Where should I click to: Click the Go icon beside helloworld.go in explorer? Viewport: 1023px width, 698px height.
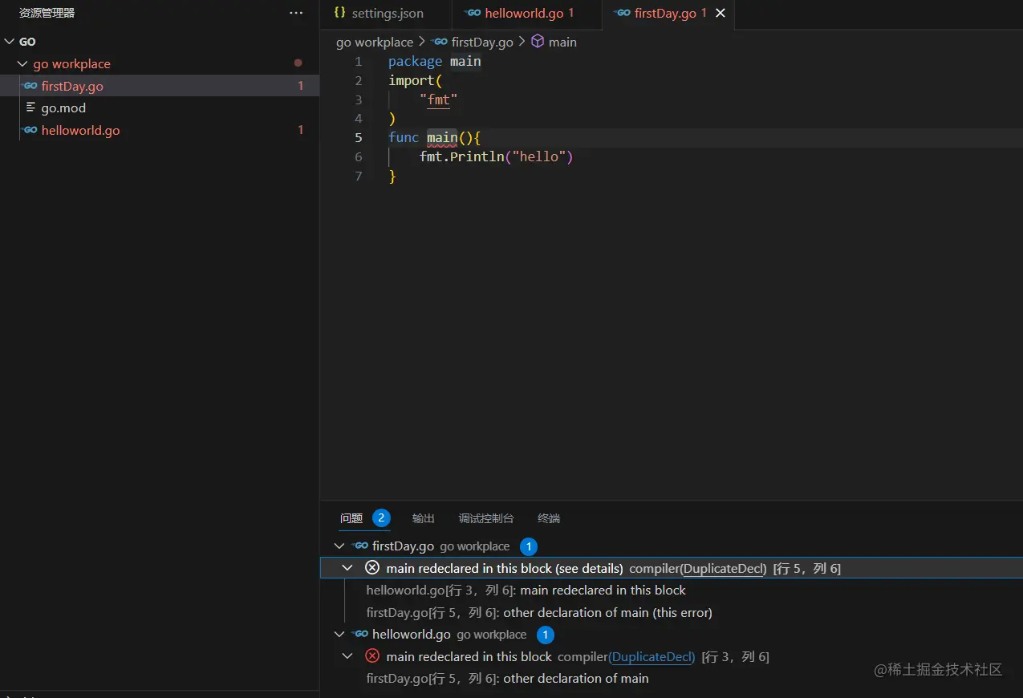[x=30, y=130]
